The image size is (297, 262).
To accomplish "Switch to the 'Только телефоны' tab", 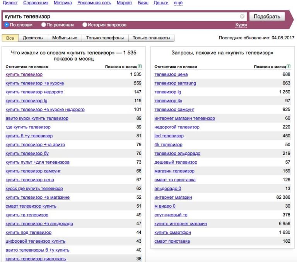I will (x=105, y=38).
